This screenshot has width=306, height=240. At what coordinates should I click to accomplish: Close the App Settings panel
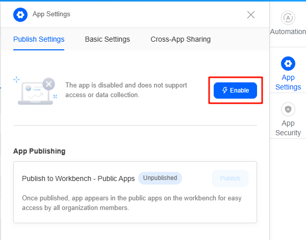(x=251, y=15)
